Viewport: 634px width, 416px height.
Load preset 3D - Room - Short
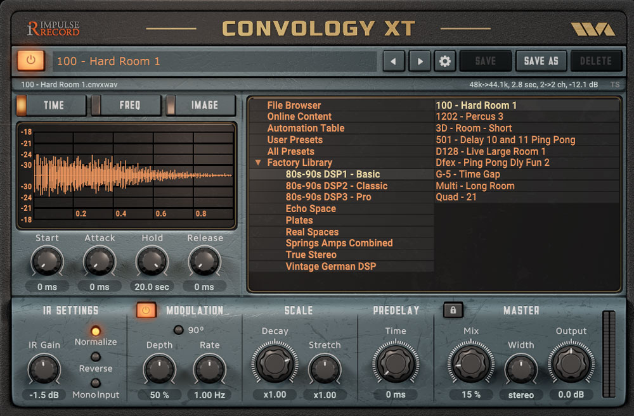pyautogui.click(x=526, y=129)
